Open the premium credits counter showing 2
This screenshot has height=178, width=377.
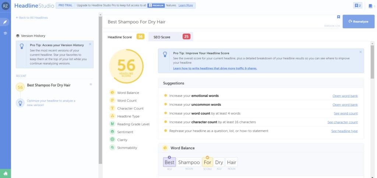pyautogui.click(x=357, y=6)
